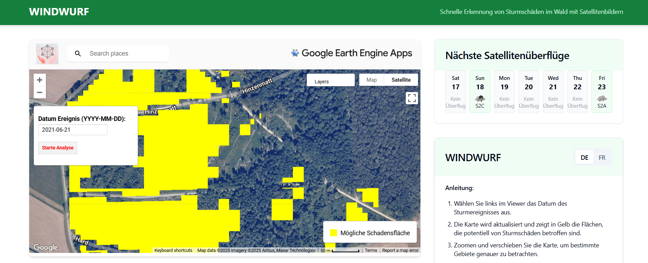Zoom in the map with plus button
Viewport: 648px width, 263px height.
pos(40,80)
